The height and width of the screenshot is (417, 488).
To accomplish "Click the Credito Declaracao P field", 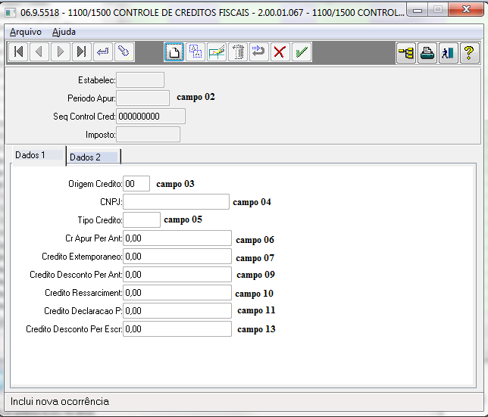I will pyautogui.click(x=177, y=311).
